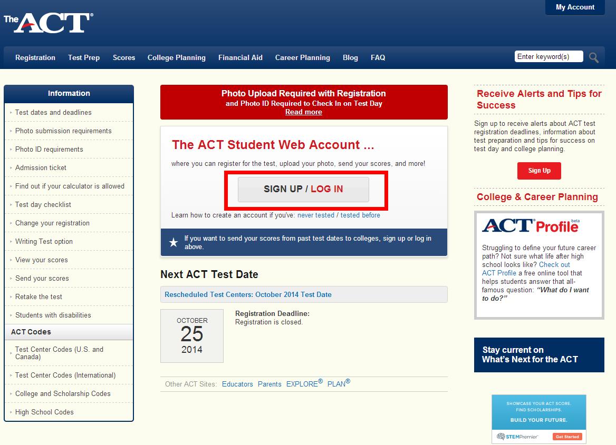Visit the Parents site link
Image resolution: width=616 pixels, height=445 pixels.
click(x=269, y=384)
